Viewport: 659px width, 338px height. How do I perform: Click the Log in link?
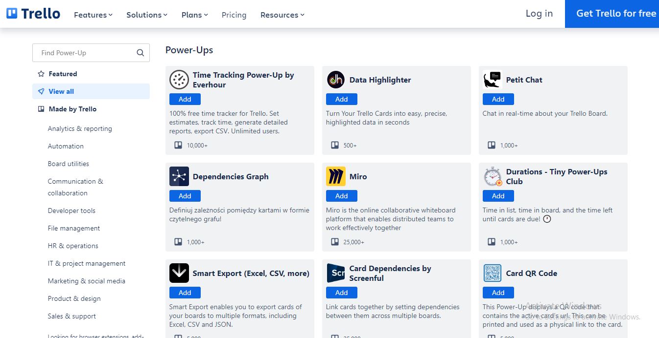tap(539, 14)
